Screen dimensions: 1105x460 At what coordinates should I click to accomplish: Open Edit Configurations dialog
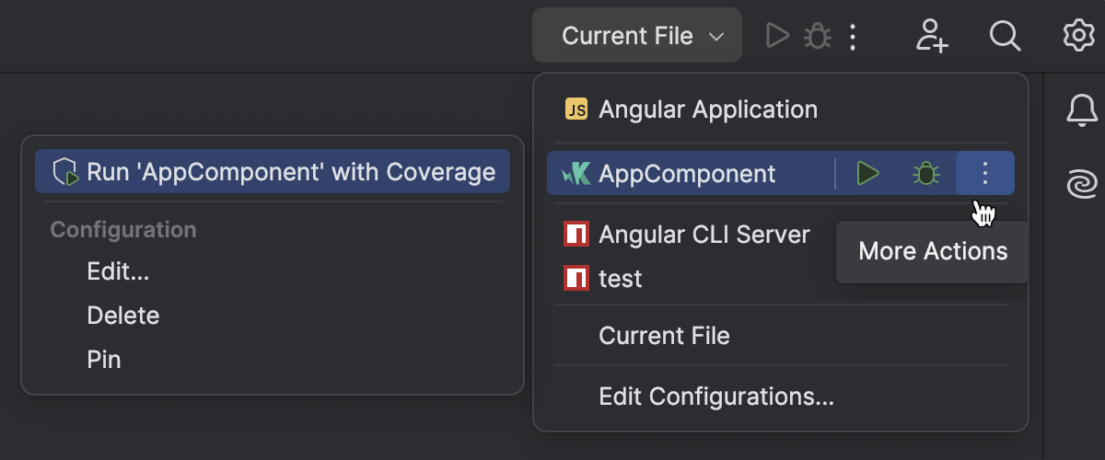point(715,397)
